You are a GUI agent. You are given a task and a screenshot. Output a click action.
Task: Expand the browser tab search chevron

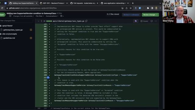(x=160, y=3)
